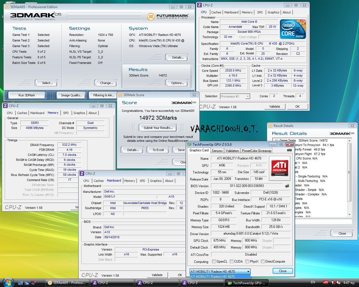Open the Processor #1 selection dropdown in CPU-Z
The height and width of the screenshot is (287, 359).
click(235, 96)
